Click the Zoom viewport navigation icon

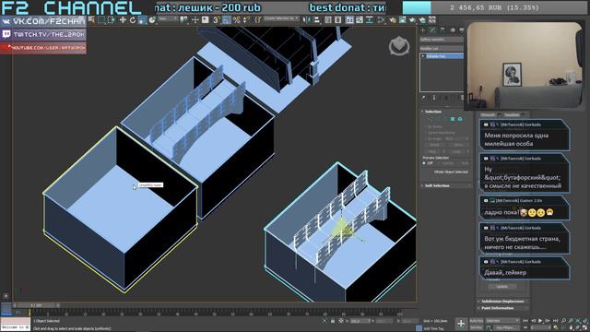(563, 321)
